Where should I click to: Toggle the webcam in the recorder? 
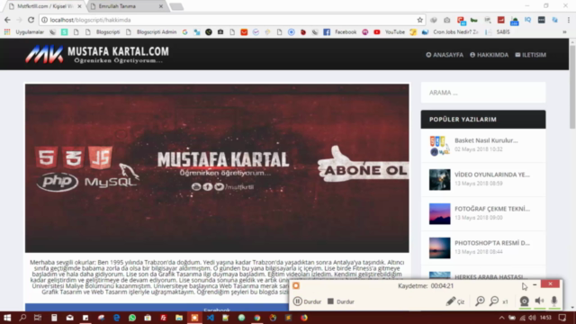[524, 301]
